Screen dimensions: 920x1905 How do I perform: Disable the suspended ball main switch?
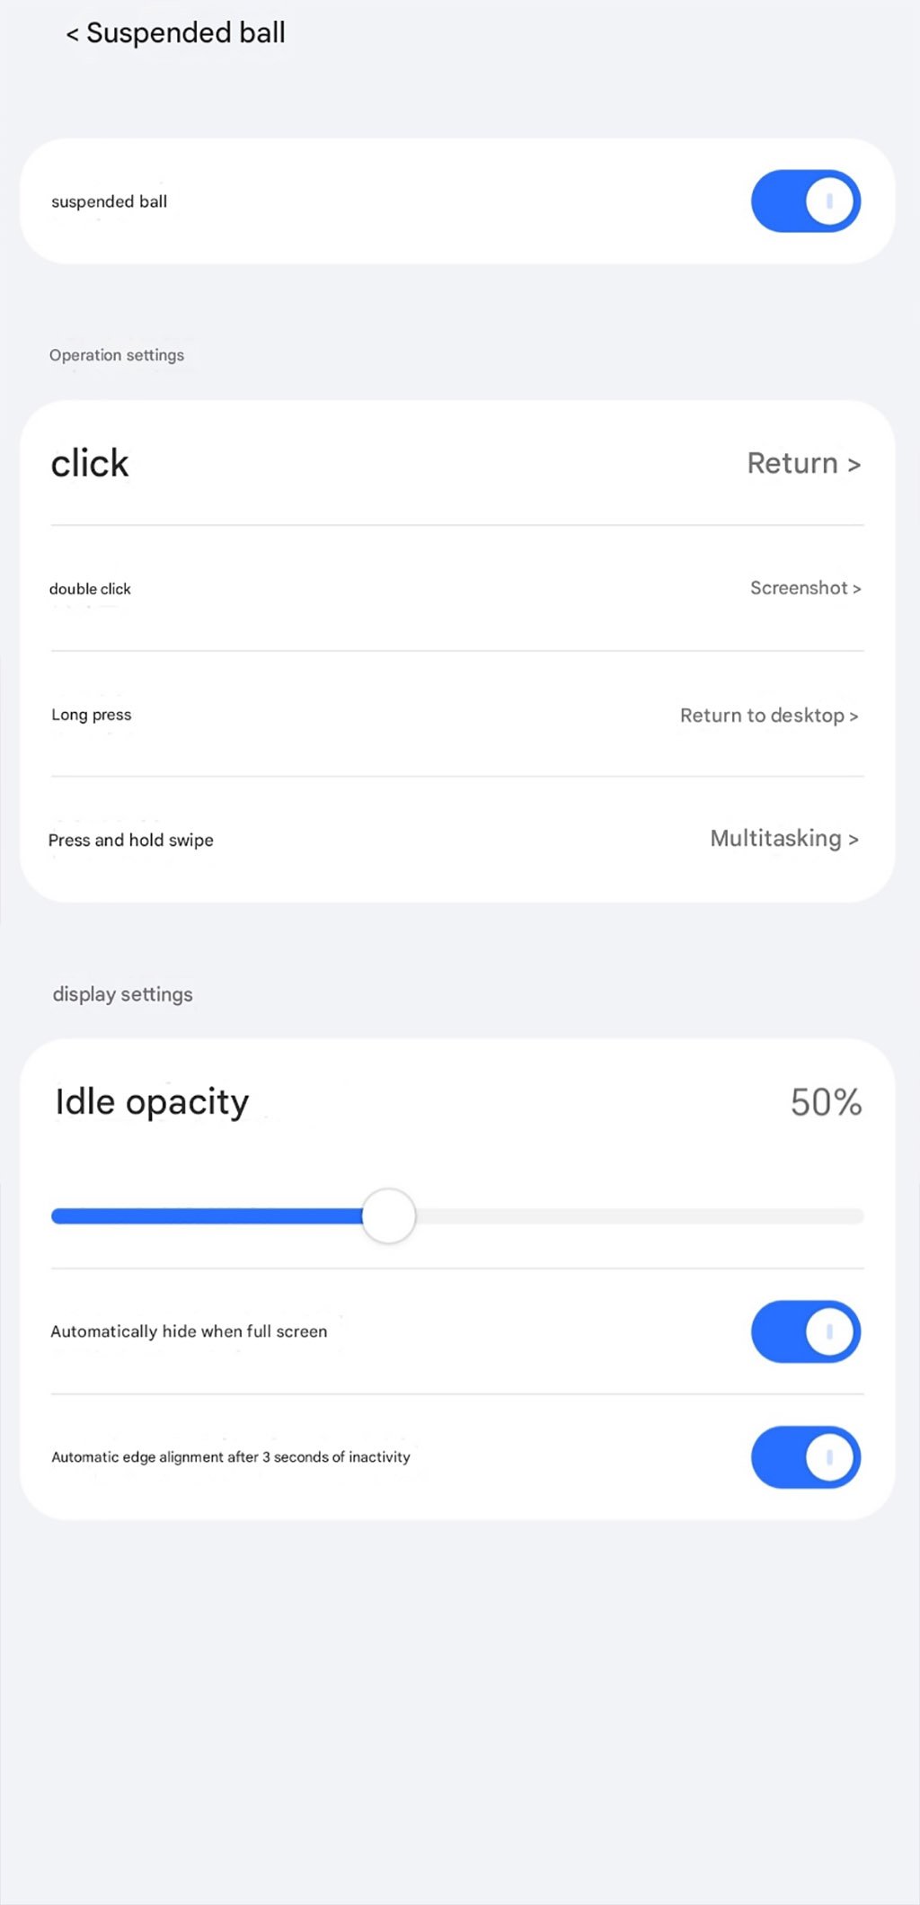[805, 201]
